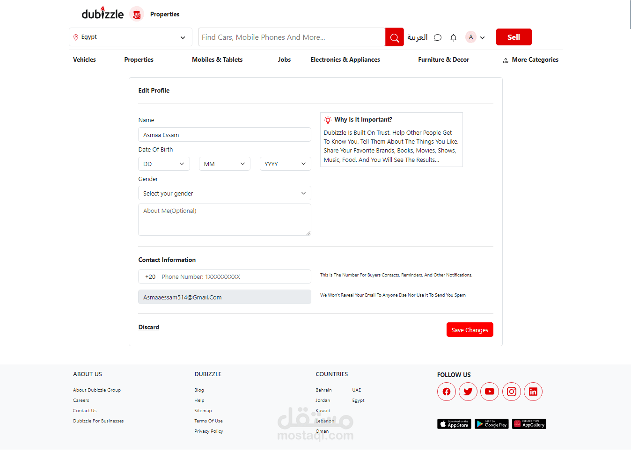
Task: Click the +20 country code prefix
Action: point(150,277)
